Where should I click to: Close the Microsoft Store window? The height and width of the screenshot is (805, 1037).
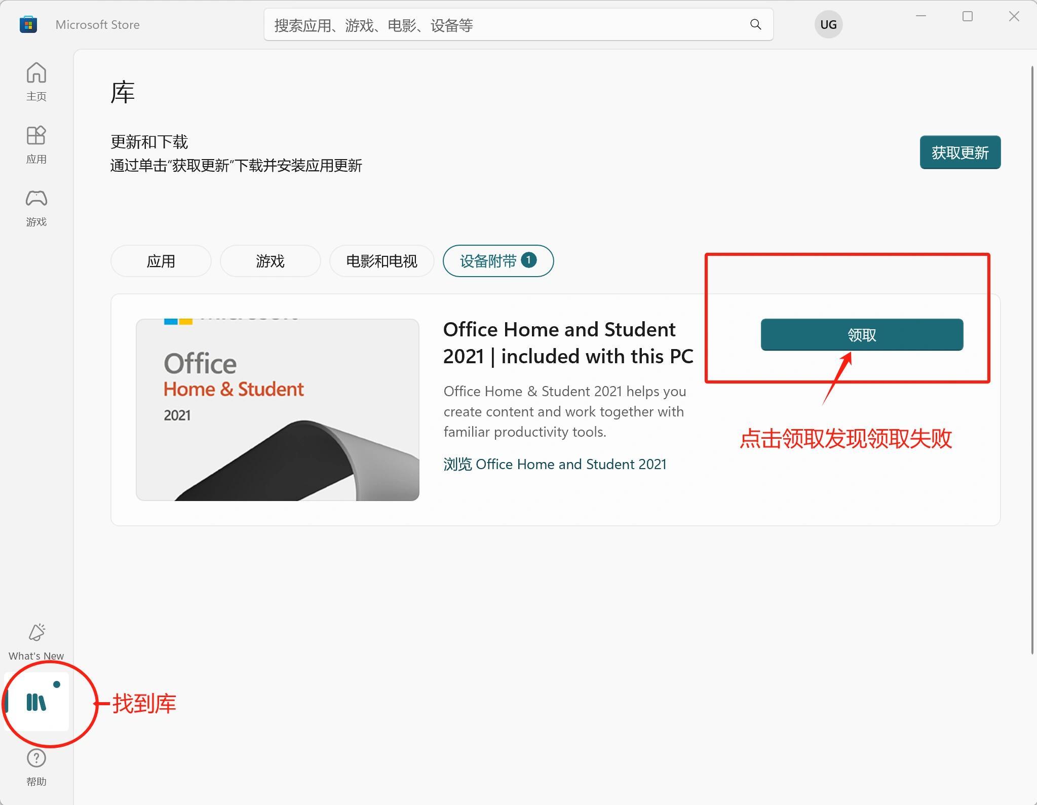click(1014, 16)
